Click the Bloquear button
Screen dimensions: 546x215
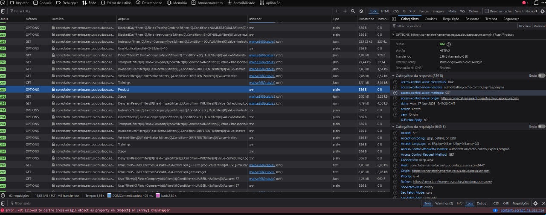point(525,26)
